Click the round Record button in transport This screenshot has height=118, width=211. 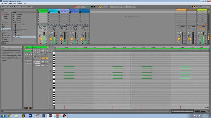(x=95, y=7)
